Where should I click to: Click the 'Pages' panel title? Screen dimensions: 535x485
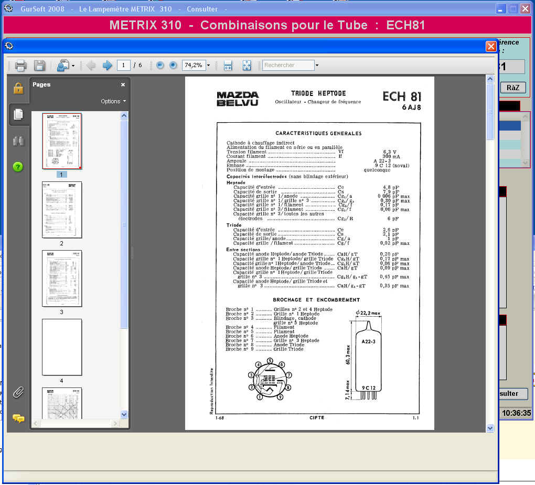41,84
